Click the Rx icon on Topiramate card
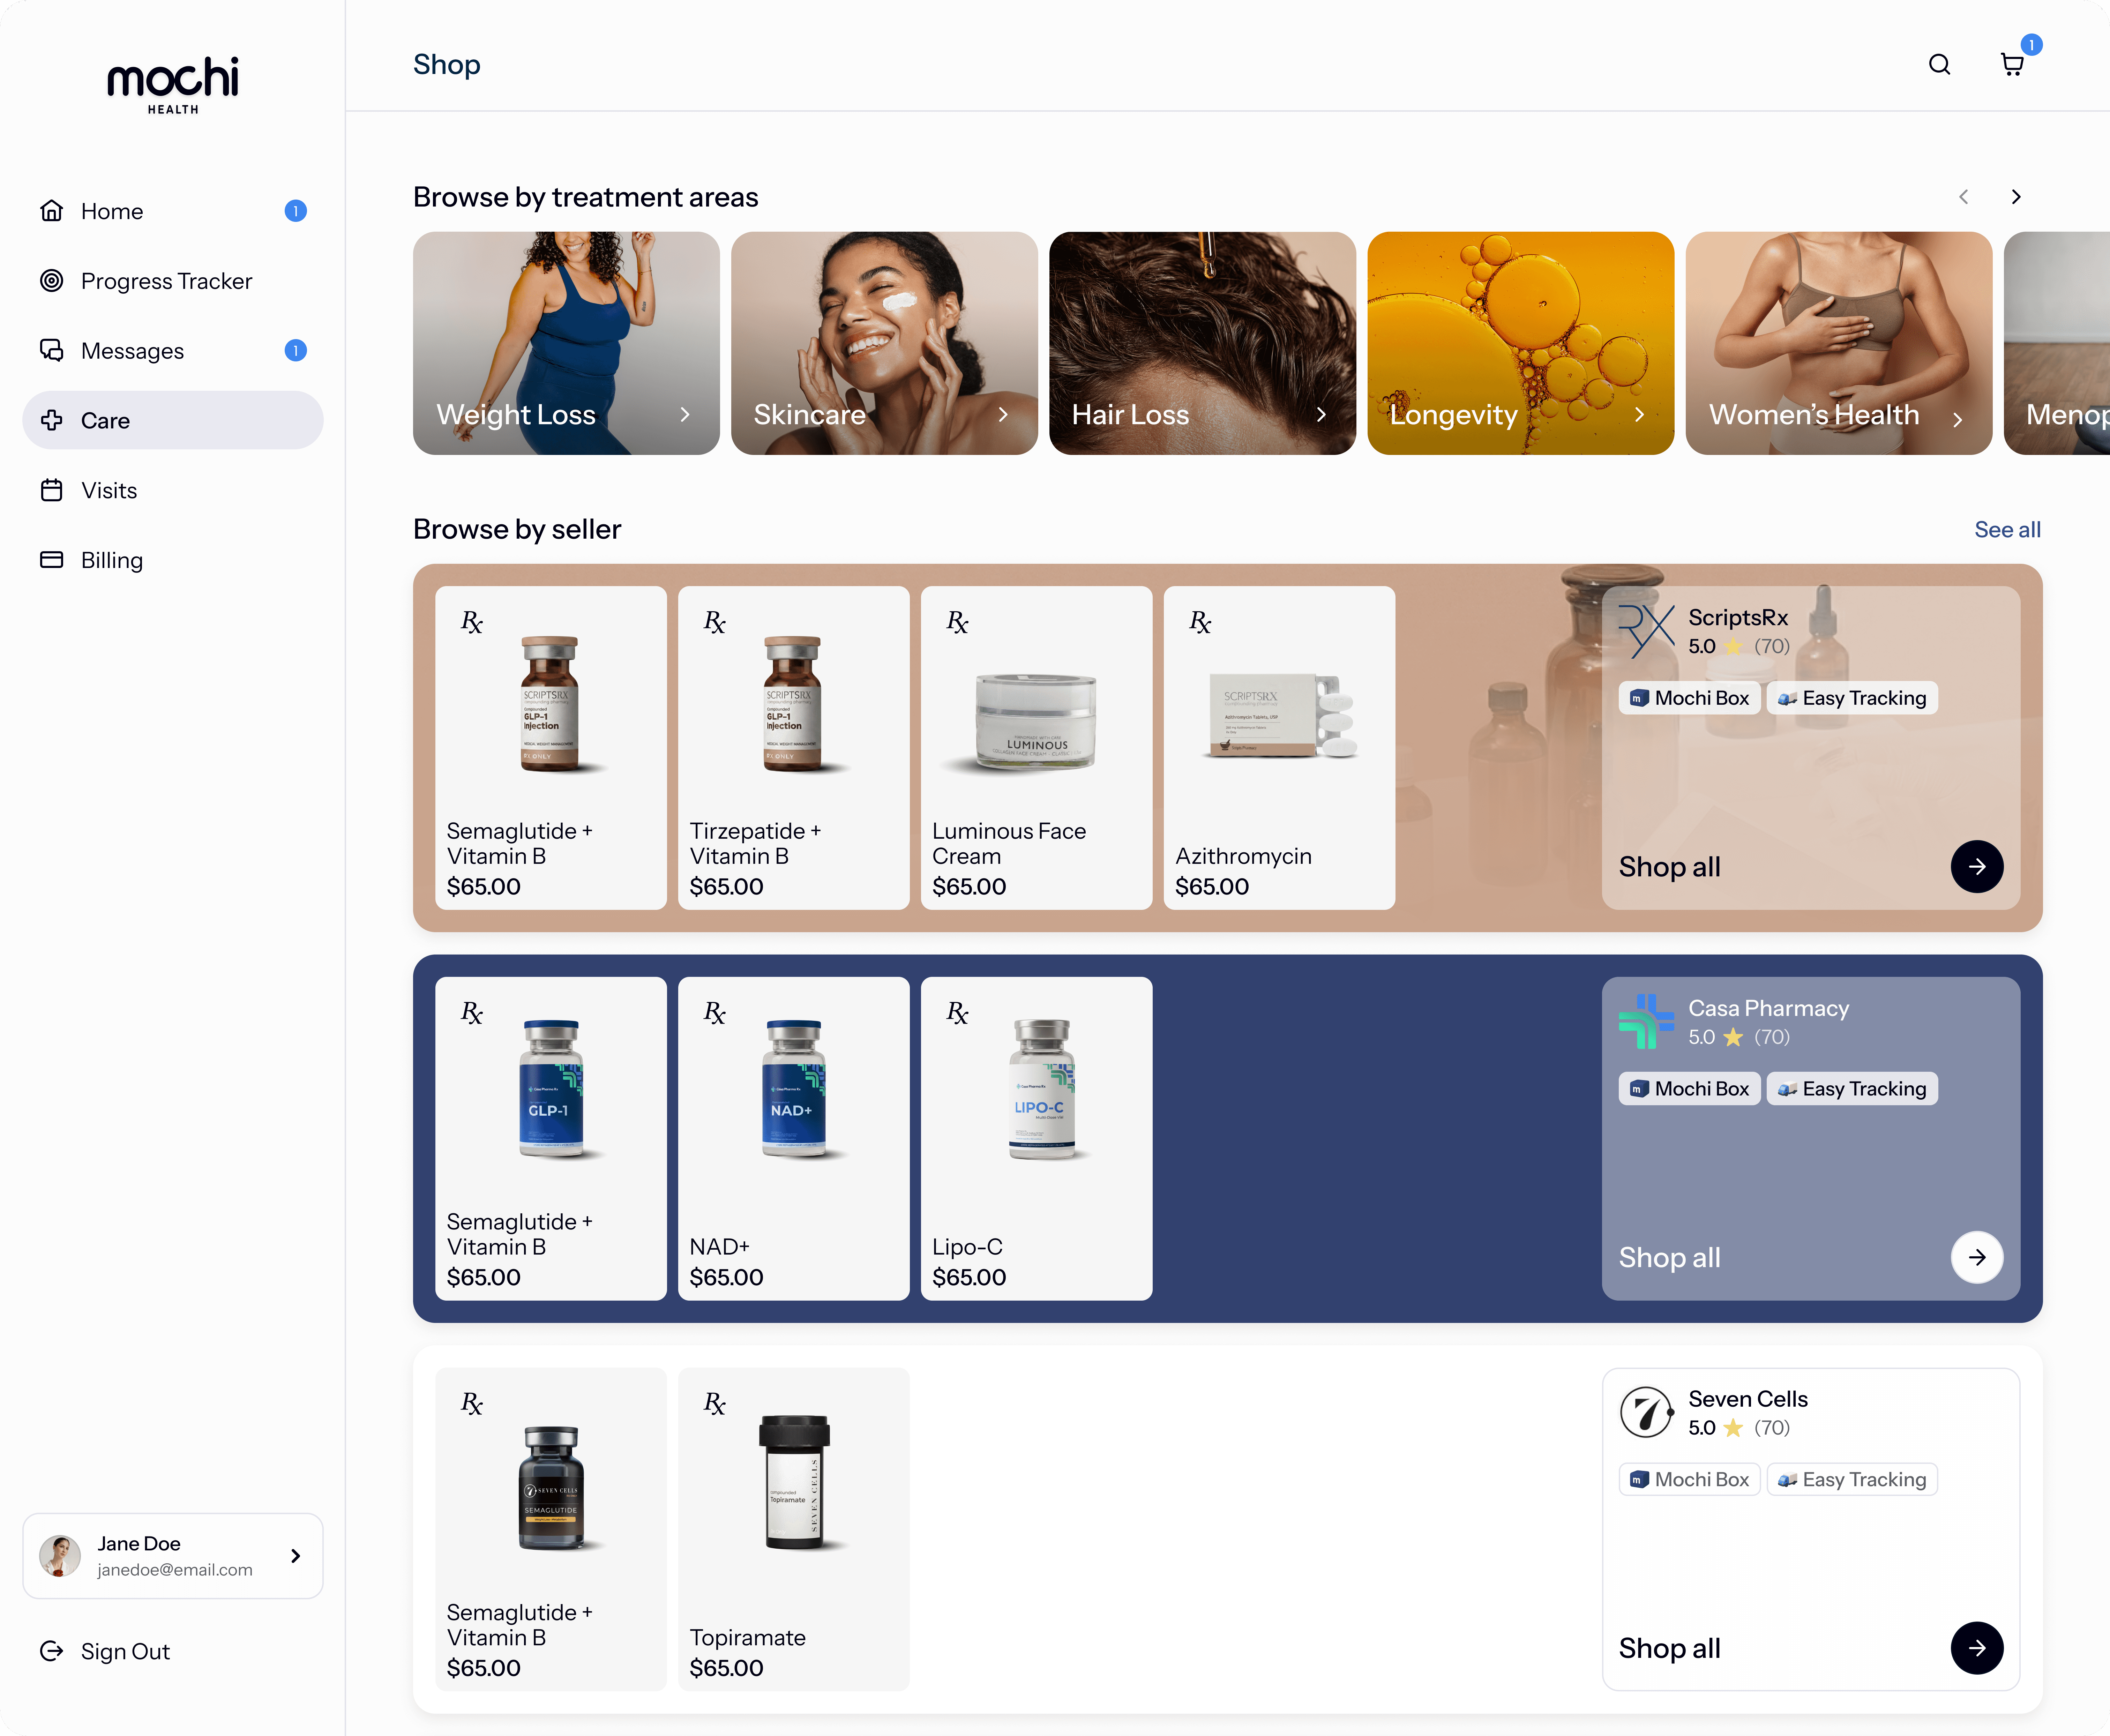The height and width of the screenshot is (1736, 2110). pos(714,1404)
